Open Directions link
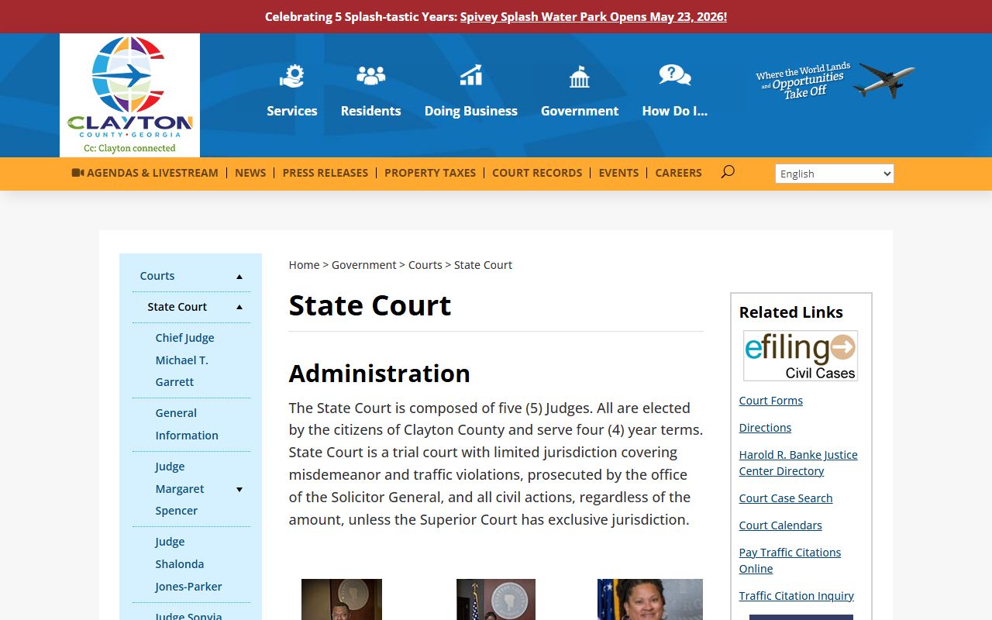Viewport: 992px width, 620px height. point(765,428)
